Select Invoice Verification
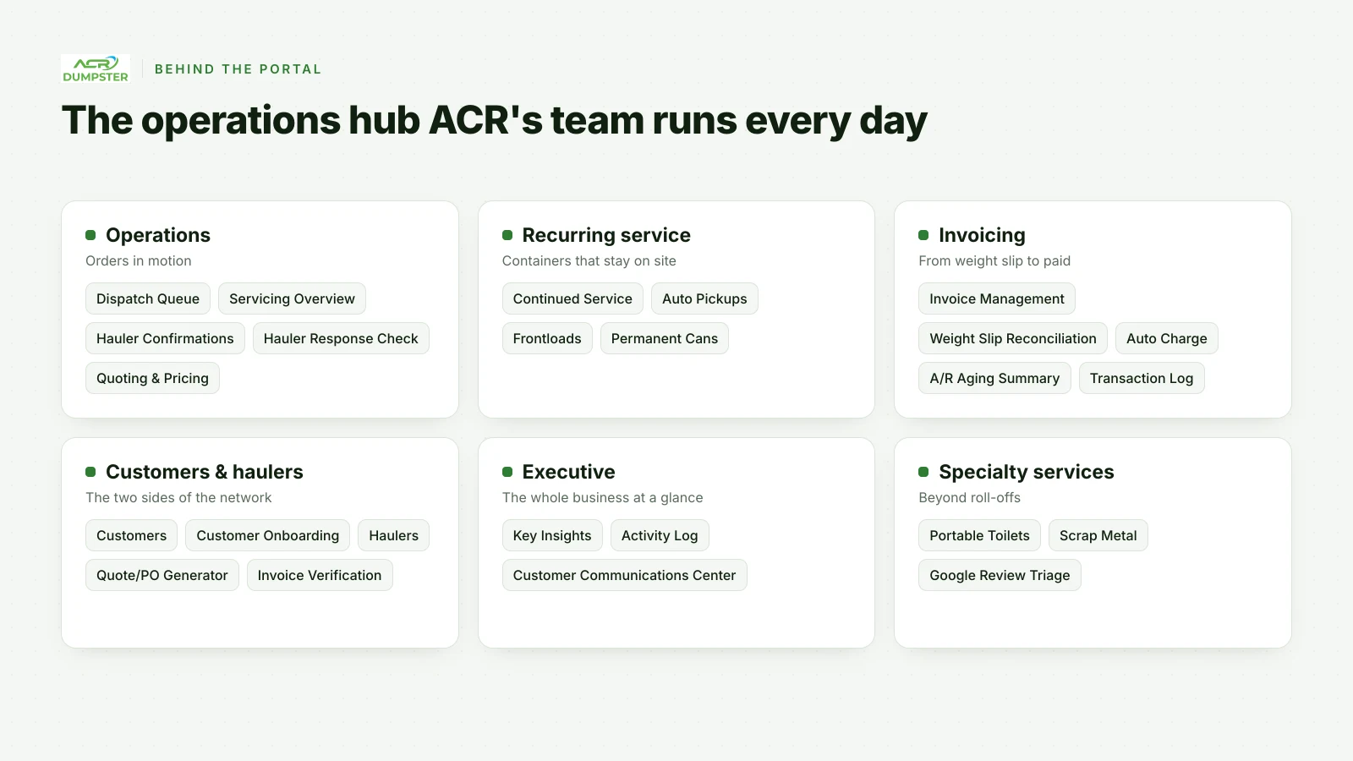Screen dimensions: 1353x761 tap(320, 575)
